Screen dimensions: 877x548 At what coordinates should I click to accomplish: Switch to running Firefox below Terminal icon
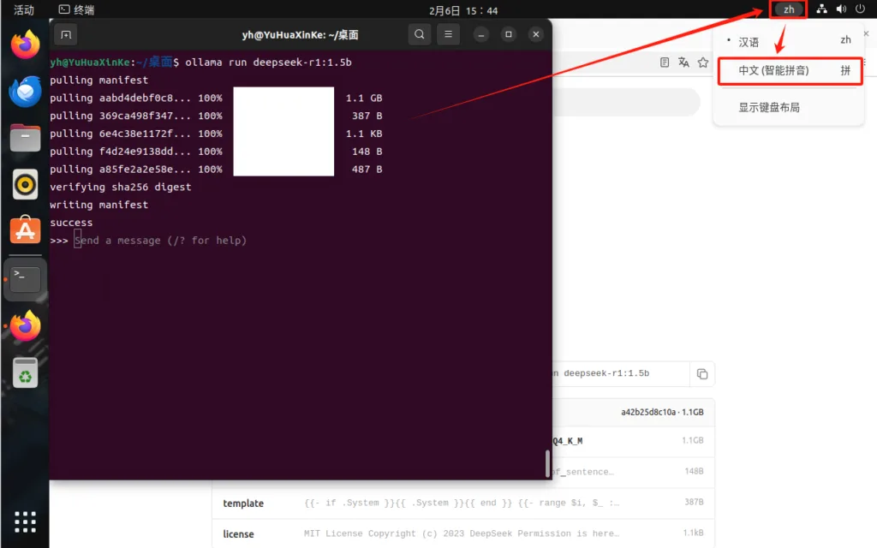(x=25, y=325)
